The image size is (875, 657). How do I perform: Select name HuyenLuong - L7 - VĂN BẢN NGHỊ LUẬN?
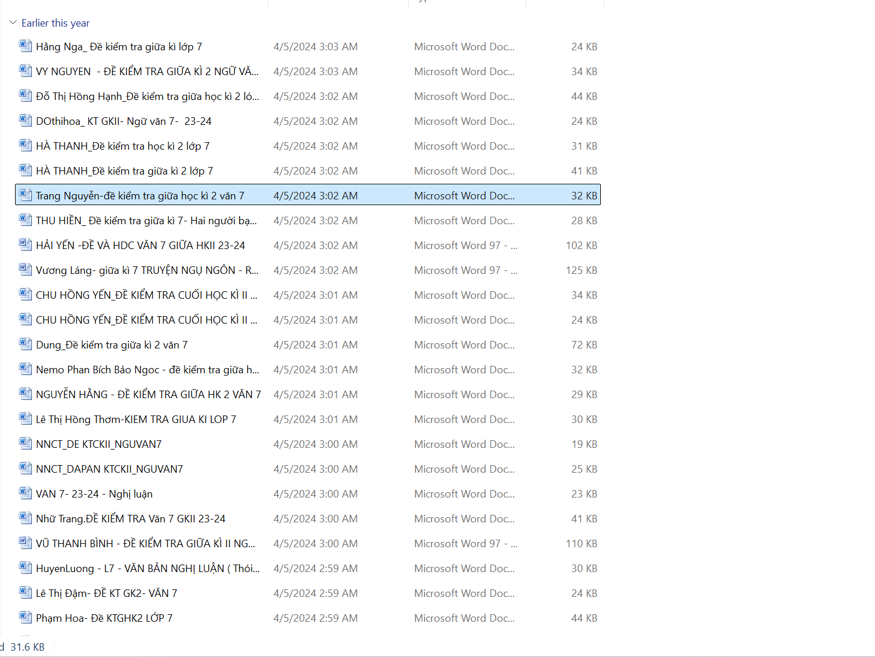tap(147, 569)
